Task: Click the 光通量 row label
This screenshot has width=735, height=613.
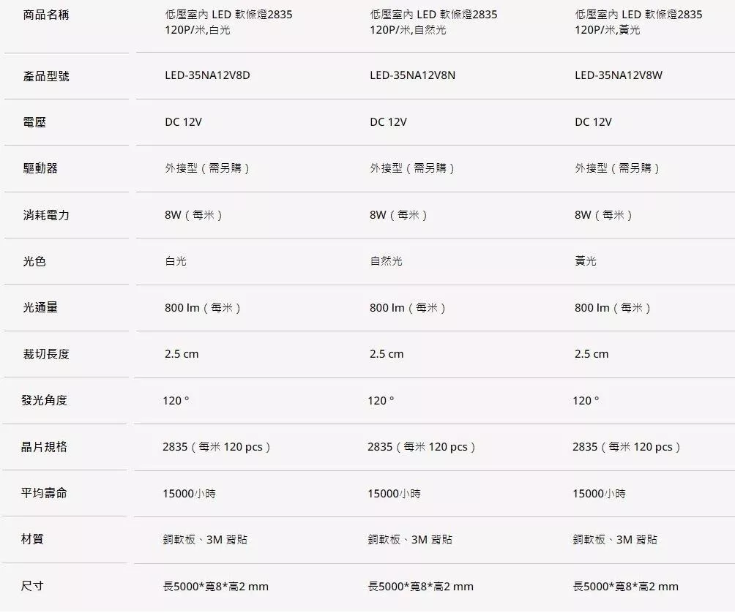Action: point(40,308)
